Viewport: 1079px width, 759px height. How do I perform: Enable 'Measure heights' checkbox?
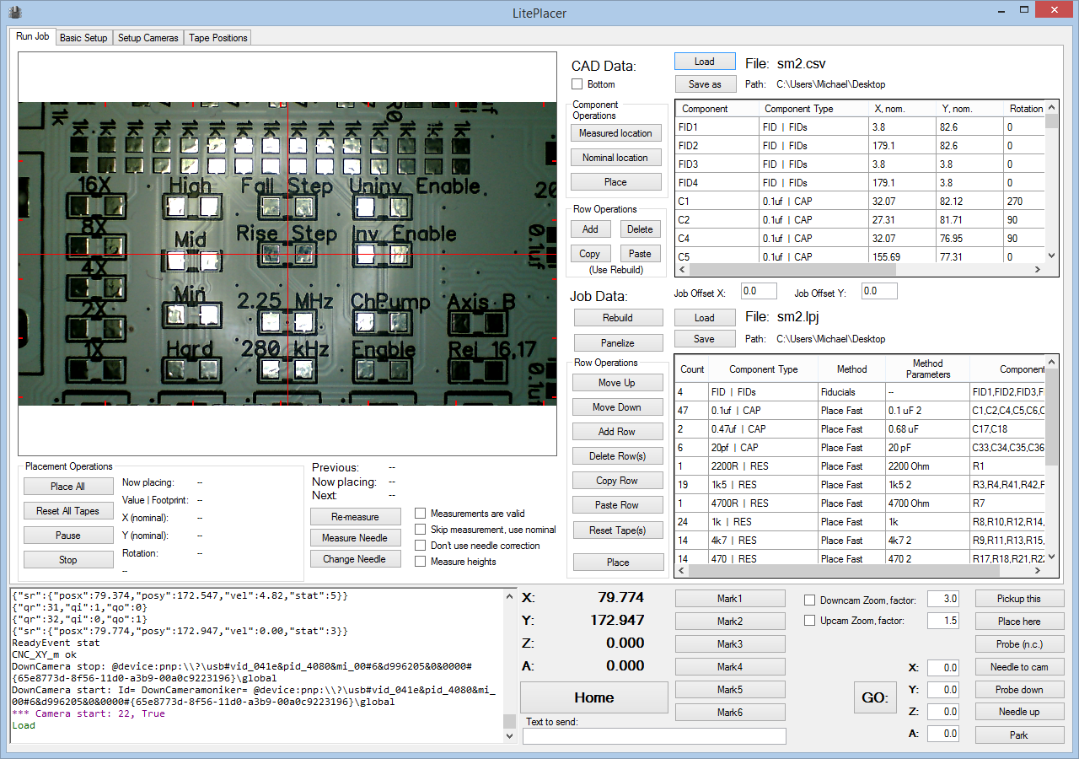pyautogui.click(x=421, y=562)
